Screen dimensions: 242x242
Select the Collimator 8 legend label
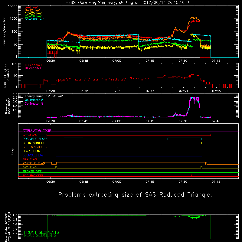click(x=34, y=100)
